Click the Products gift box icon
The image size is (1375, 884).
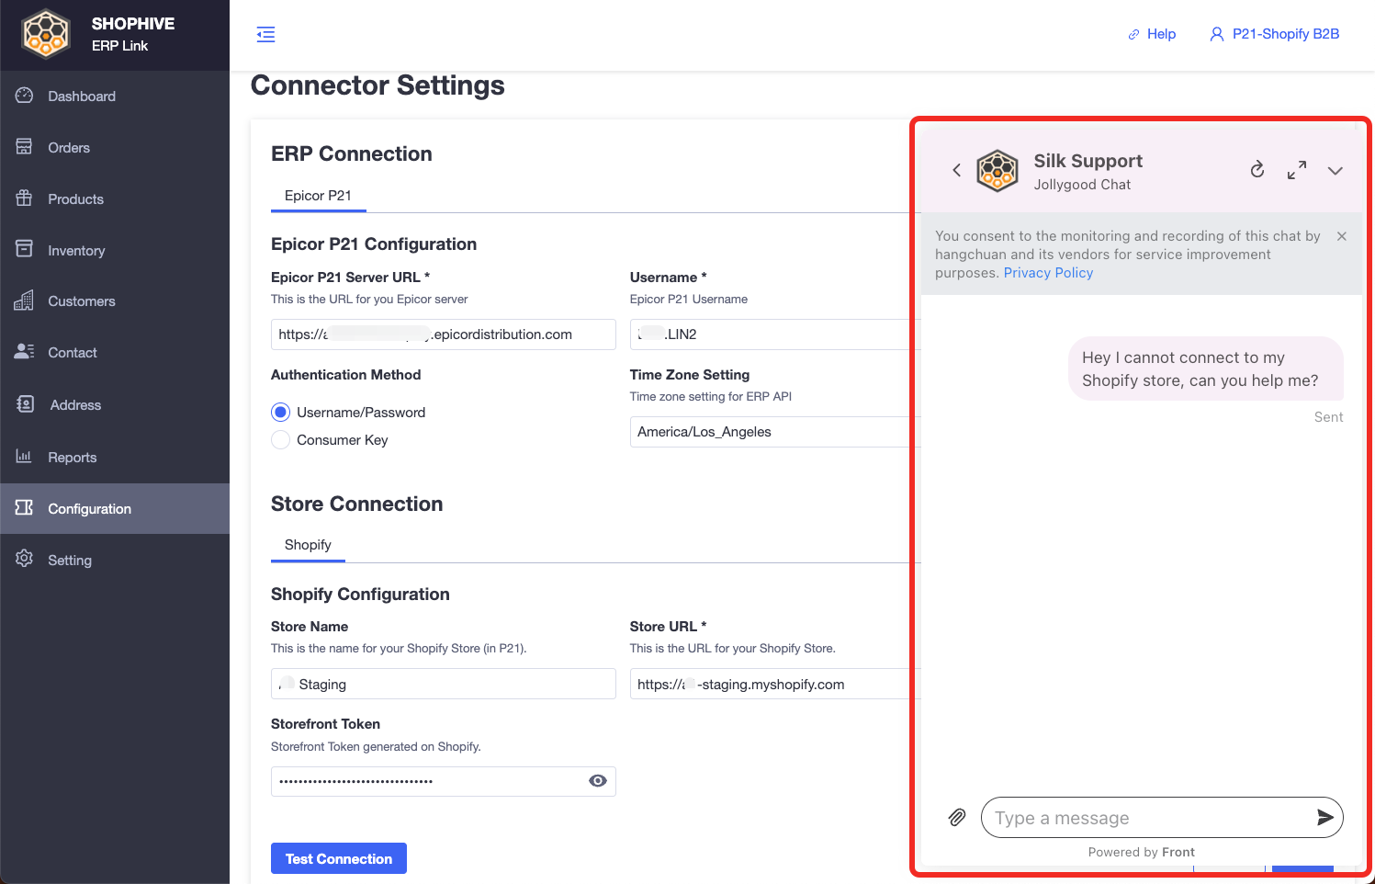coord(25,198)
